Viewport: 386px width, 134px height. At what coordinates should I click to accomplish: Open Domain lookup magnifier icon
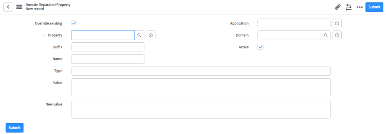click(x=326, y=35)
